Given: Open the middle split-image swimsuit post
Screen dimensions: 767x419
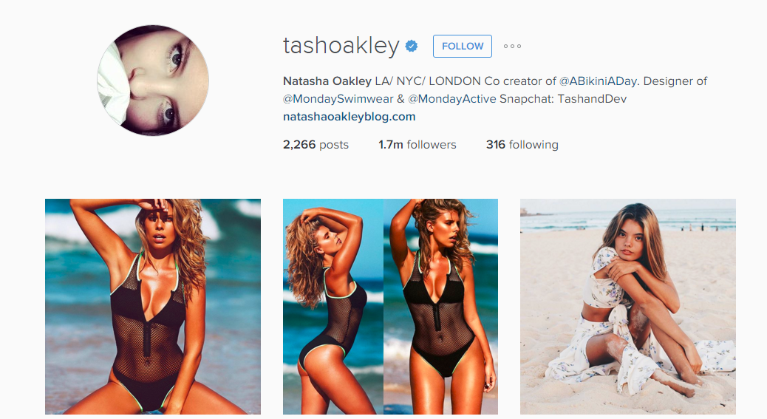Looking at the screenshot, I should [390, 307].
